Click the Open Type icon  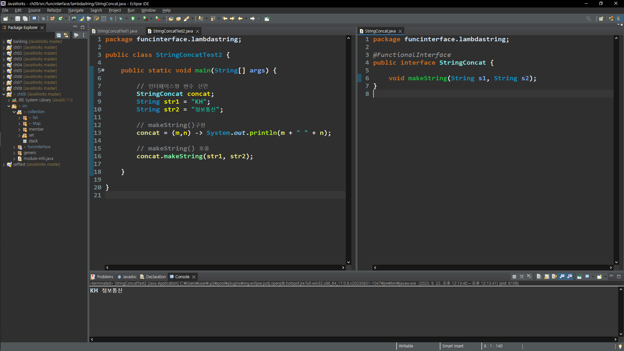171,19
